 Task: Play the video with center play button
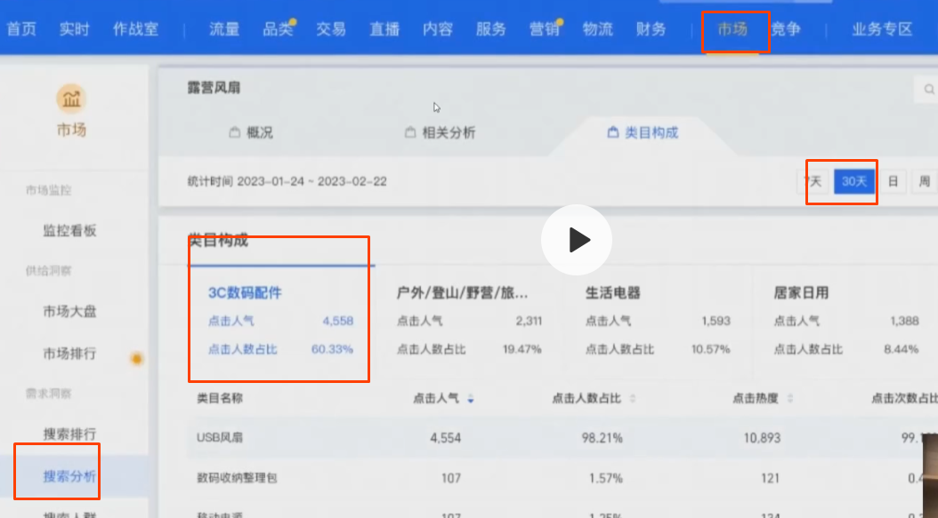pos(577,239)
